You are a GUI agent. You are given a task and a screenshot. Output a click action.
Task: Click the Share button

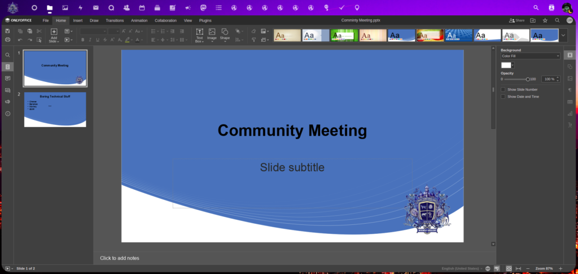tap(516, 20)
